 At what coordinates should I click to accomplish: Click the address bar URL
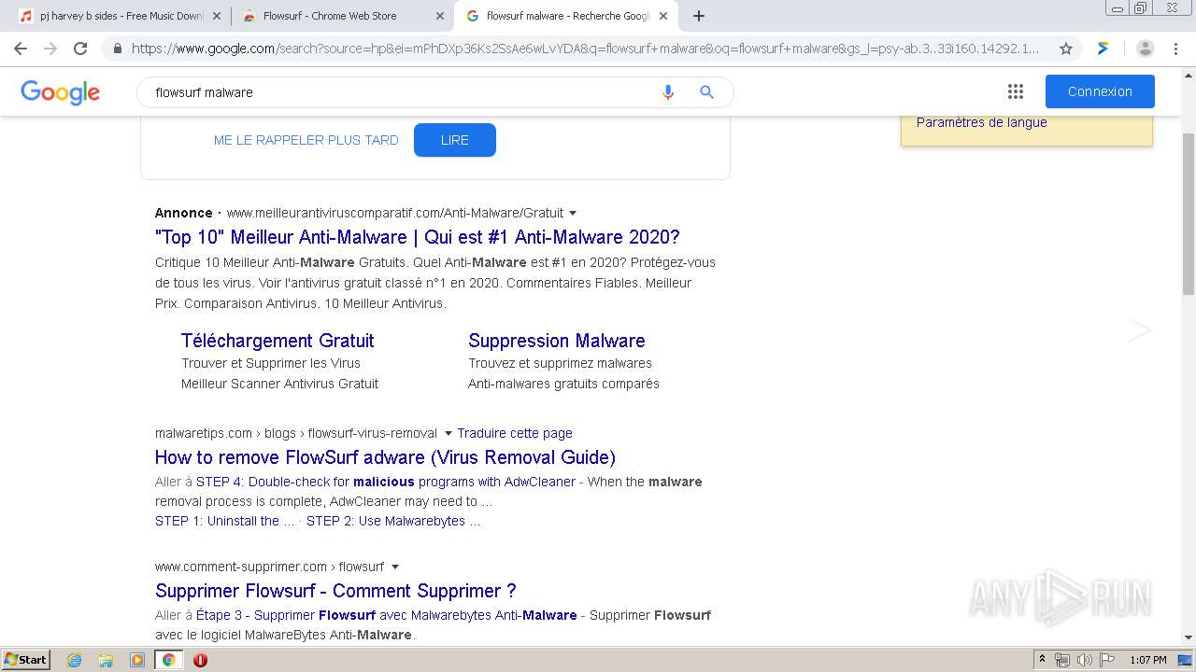pyautogui.click(x=584, y=49)
